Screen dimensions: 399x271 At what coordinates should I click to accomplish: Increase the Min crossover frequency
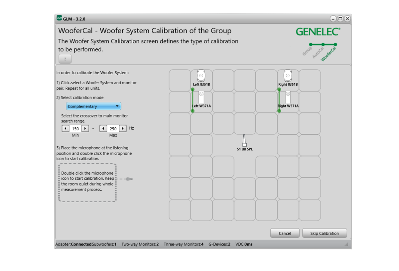point(85,128)
